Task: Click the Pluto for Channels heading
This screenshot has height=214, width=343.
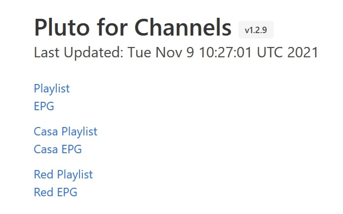Action: coord(133,28)
